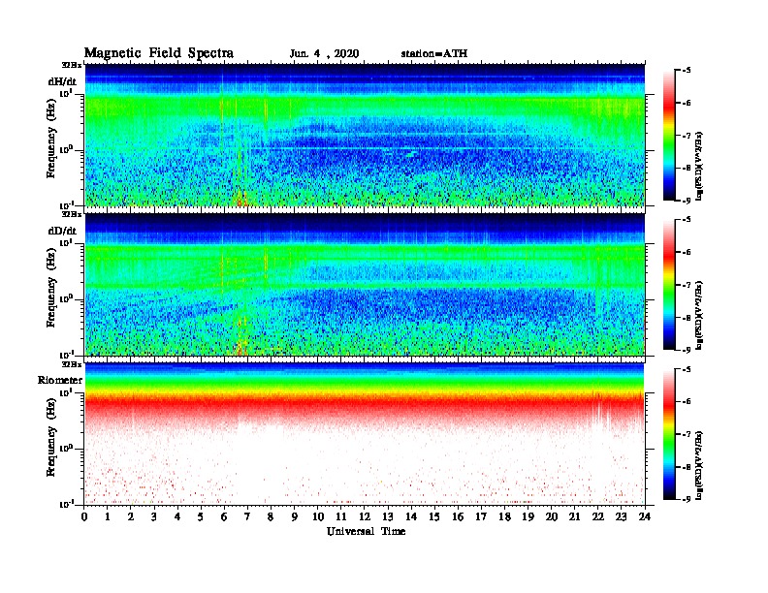Click the "-9" value on dH/dt color bar
768x593 pixels.
pyautogui.click(x=687, y=201)
